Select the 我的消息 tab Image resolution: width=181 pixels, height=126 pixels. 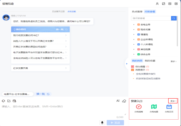tap(137, 61)
